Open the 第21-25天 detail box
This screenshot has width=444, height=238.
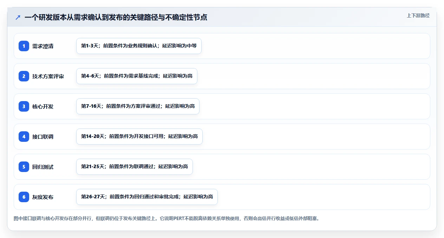pos(135,167)
